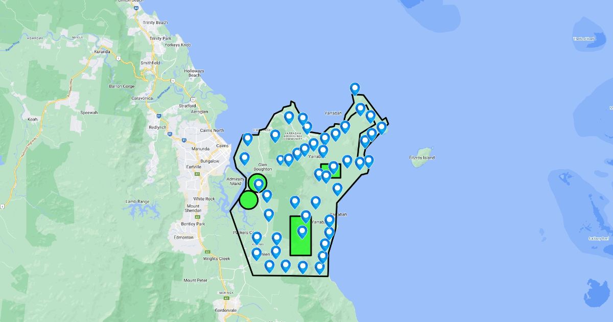613x322 pixels.
Task: Select the pin inside the green circle
Action: point(258,185)
